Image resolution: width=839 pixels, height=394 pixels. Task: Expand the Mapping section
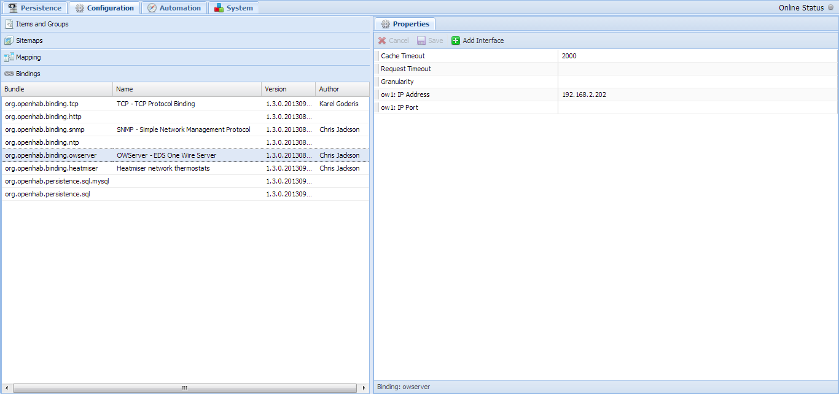pyautogui.click(x=185, y=57)
